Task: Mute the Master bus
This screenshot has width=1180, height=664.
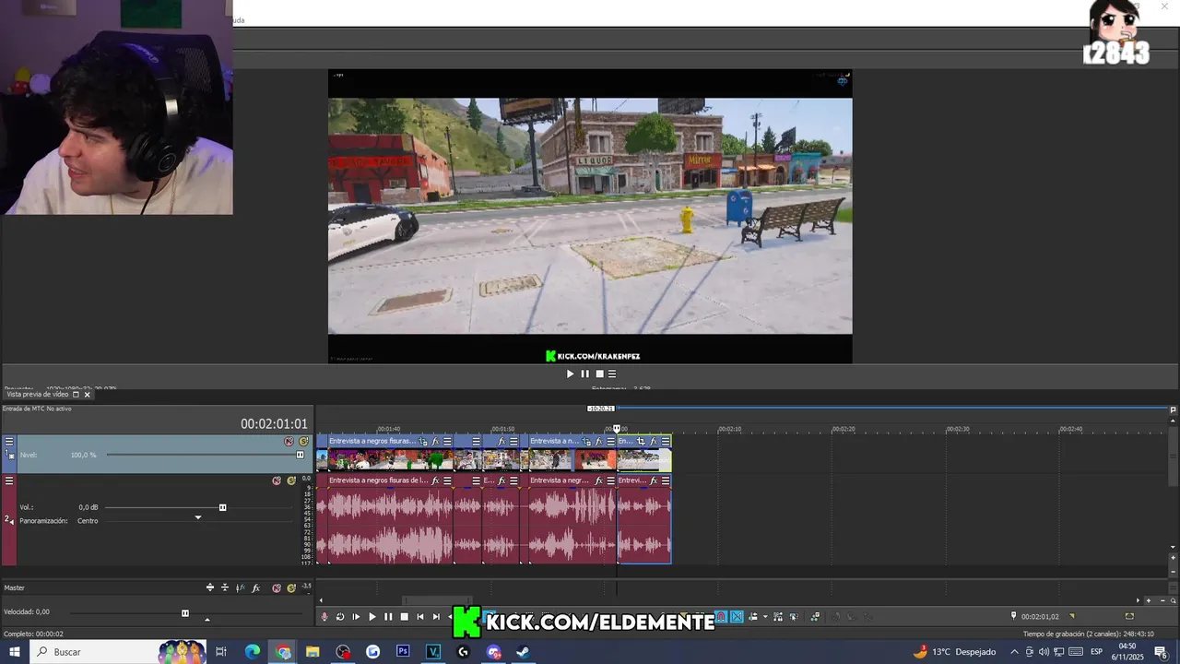Action: tap(277, 587)
